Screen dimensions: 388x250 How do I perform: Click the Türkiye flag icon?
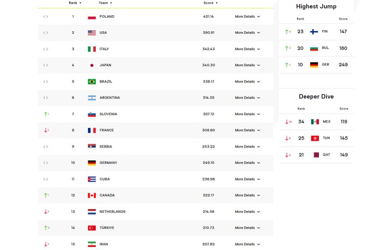tap(92, 228)
